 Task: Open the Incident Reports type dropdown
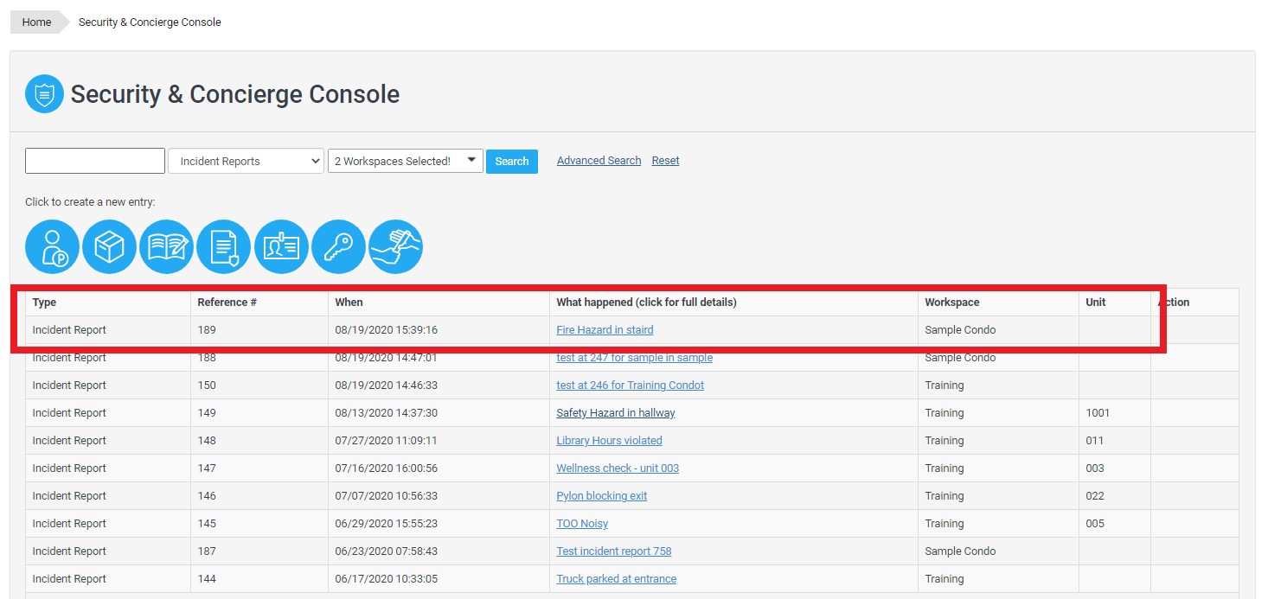pos(246,162)
